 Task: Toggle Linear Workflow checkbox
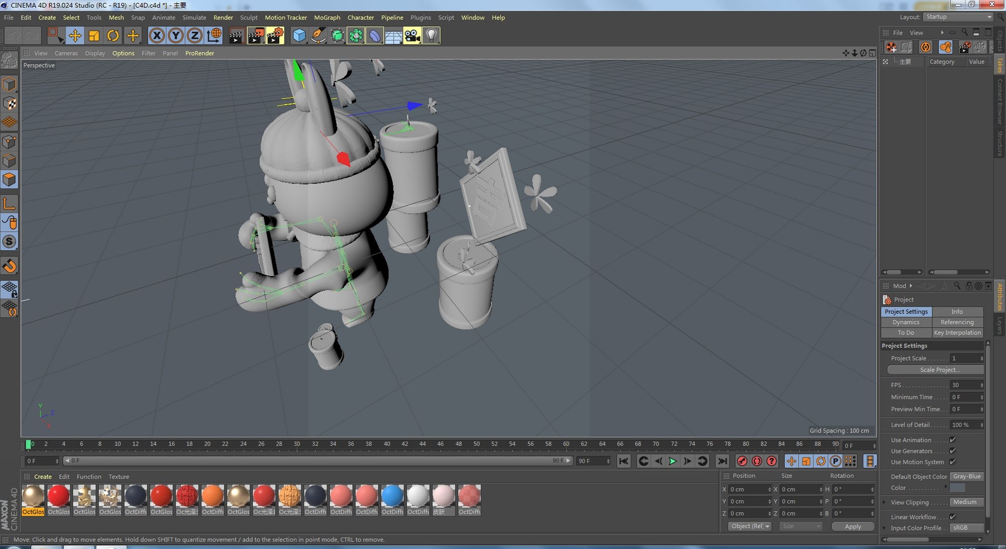pos(953,517)
